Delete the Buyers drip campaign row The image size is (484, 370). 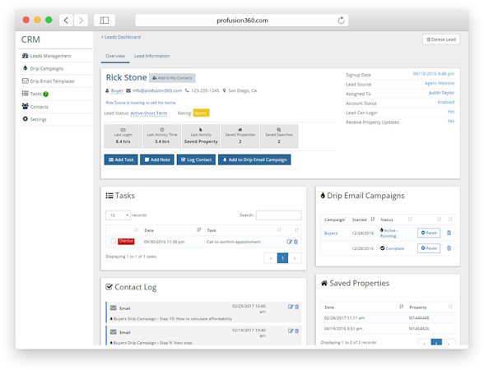[449, 233]
